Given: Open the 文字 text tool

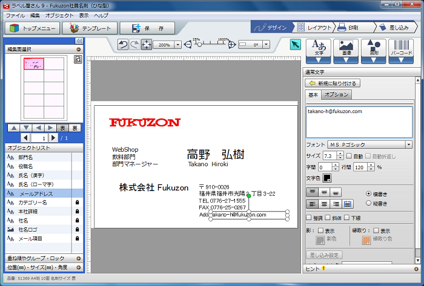Looking at the screenshot, I should (x=319, y=51).
